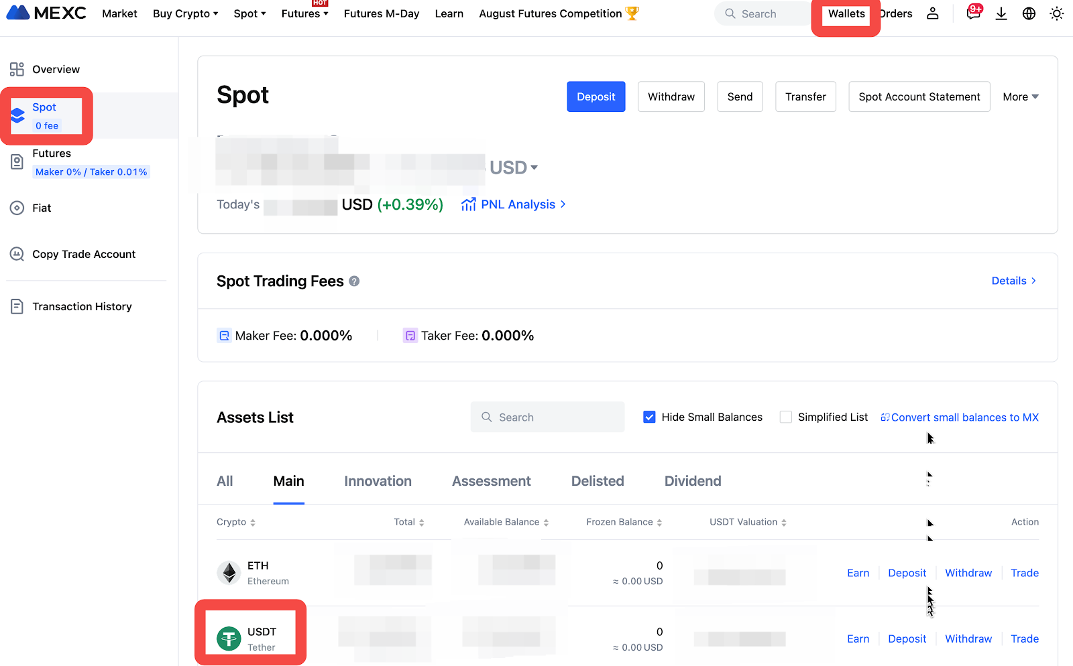This screenshot has width=1073, height=666.
Task: Select the Main assets tab
Action: pyautogui.click(x=289, y=481)
